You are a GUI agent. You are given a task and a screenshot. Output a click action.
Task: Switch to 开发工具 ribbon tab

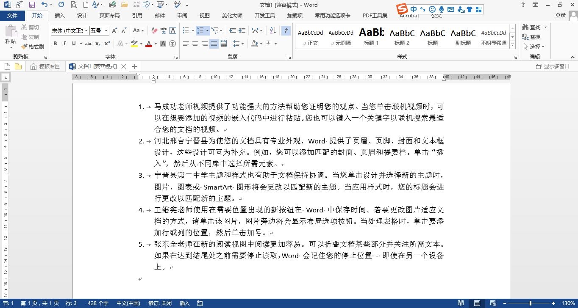coord(265,16)
